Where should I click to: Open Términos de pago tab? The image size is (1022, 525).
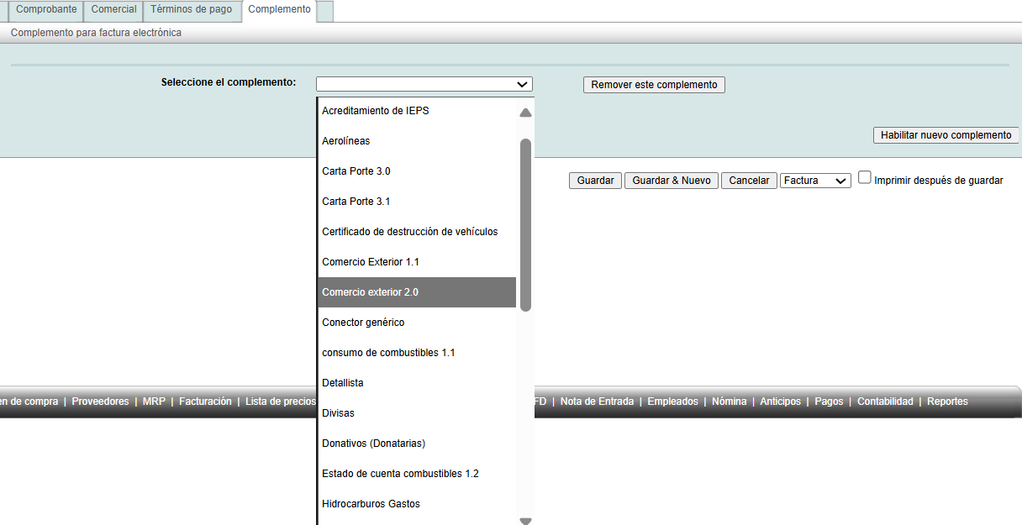pyautogui.click(x=192, y=10)
